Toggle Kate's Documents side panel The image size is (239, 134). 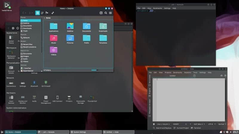pos(150,81)
